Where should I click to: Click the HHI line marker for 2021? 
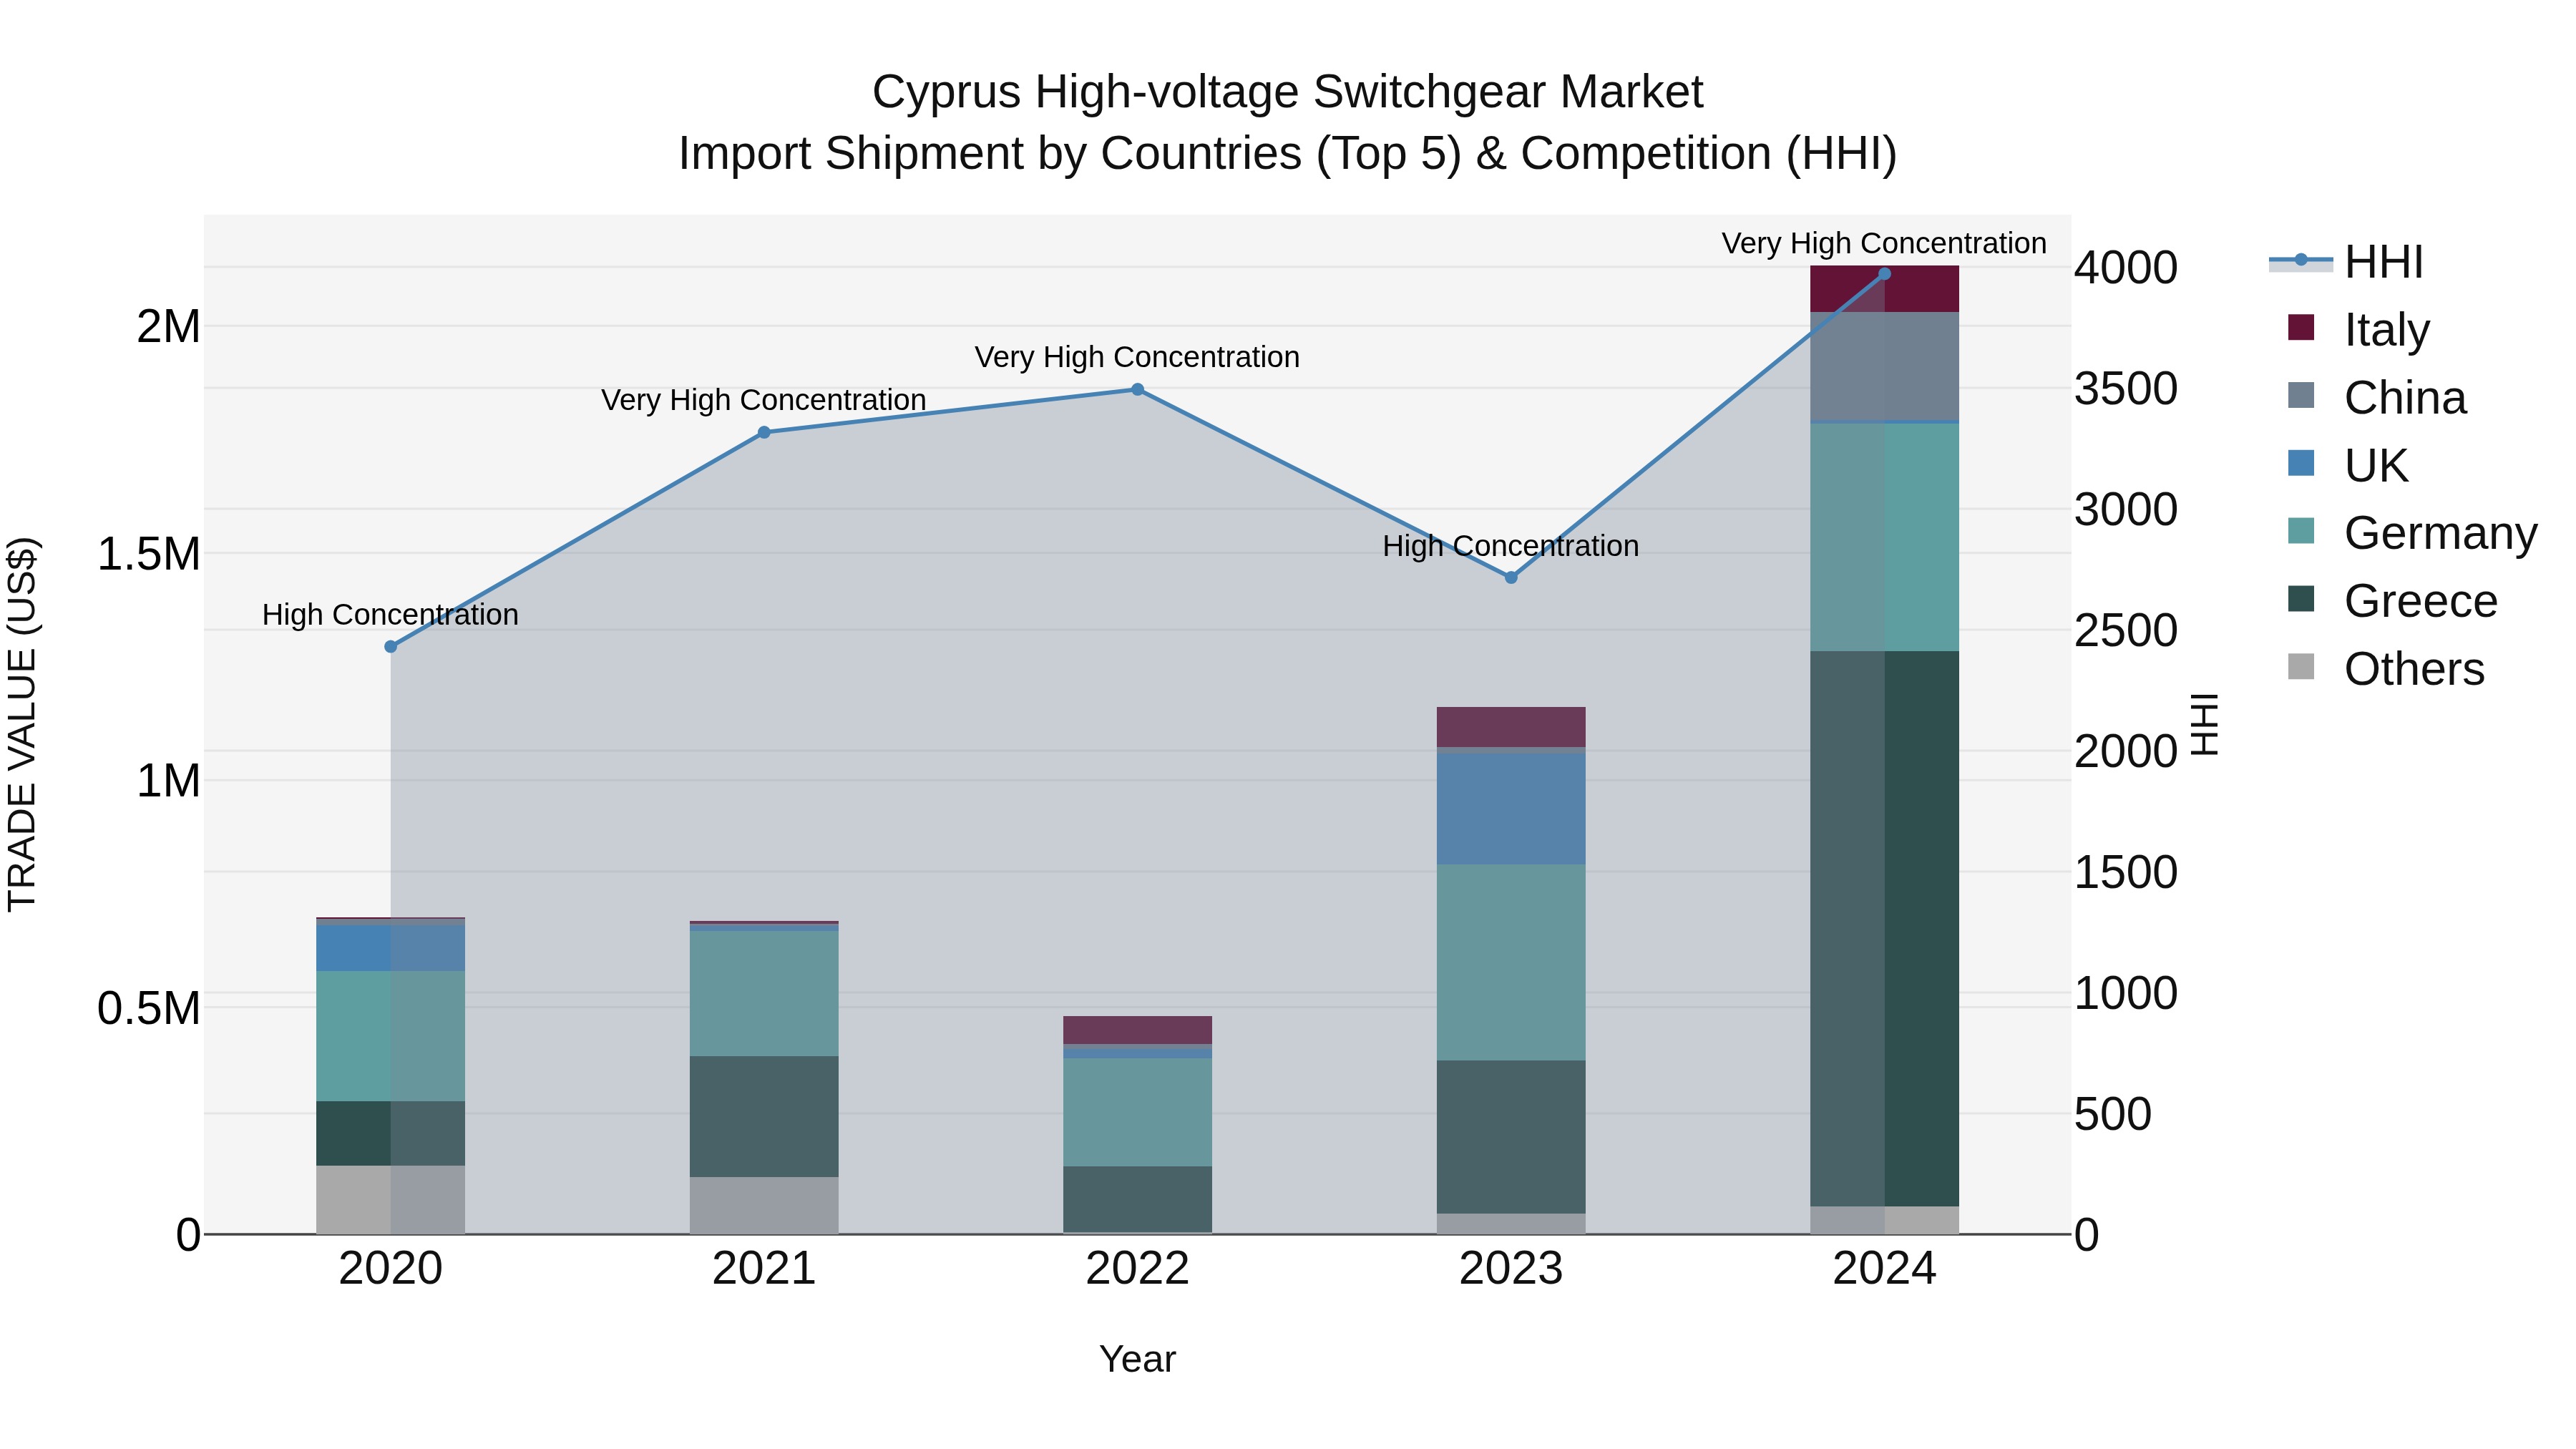click(764, 432)
